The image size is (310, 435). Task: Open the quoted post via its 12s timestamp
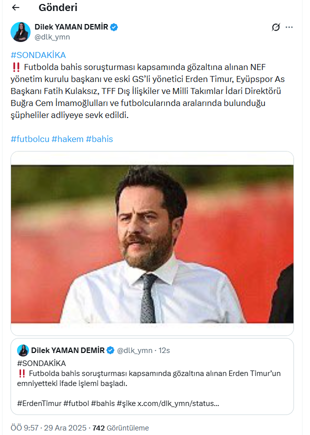point(165,350)
